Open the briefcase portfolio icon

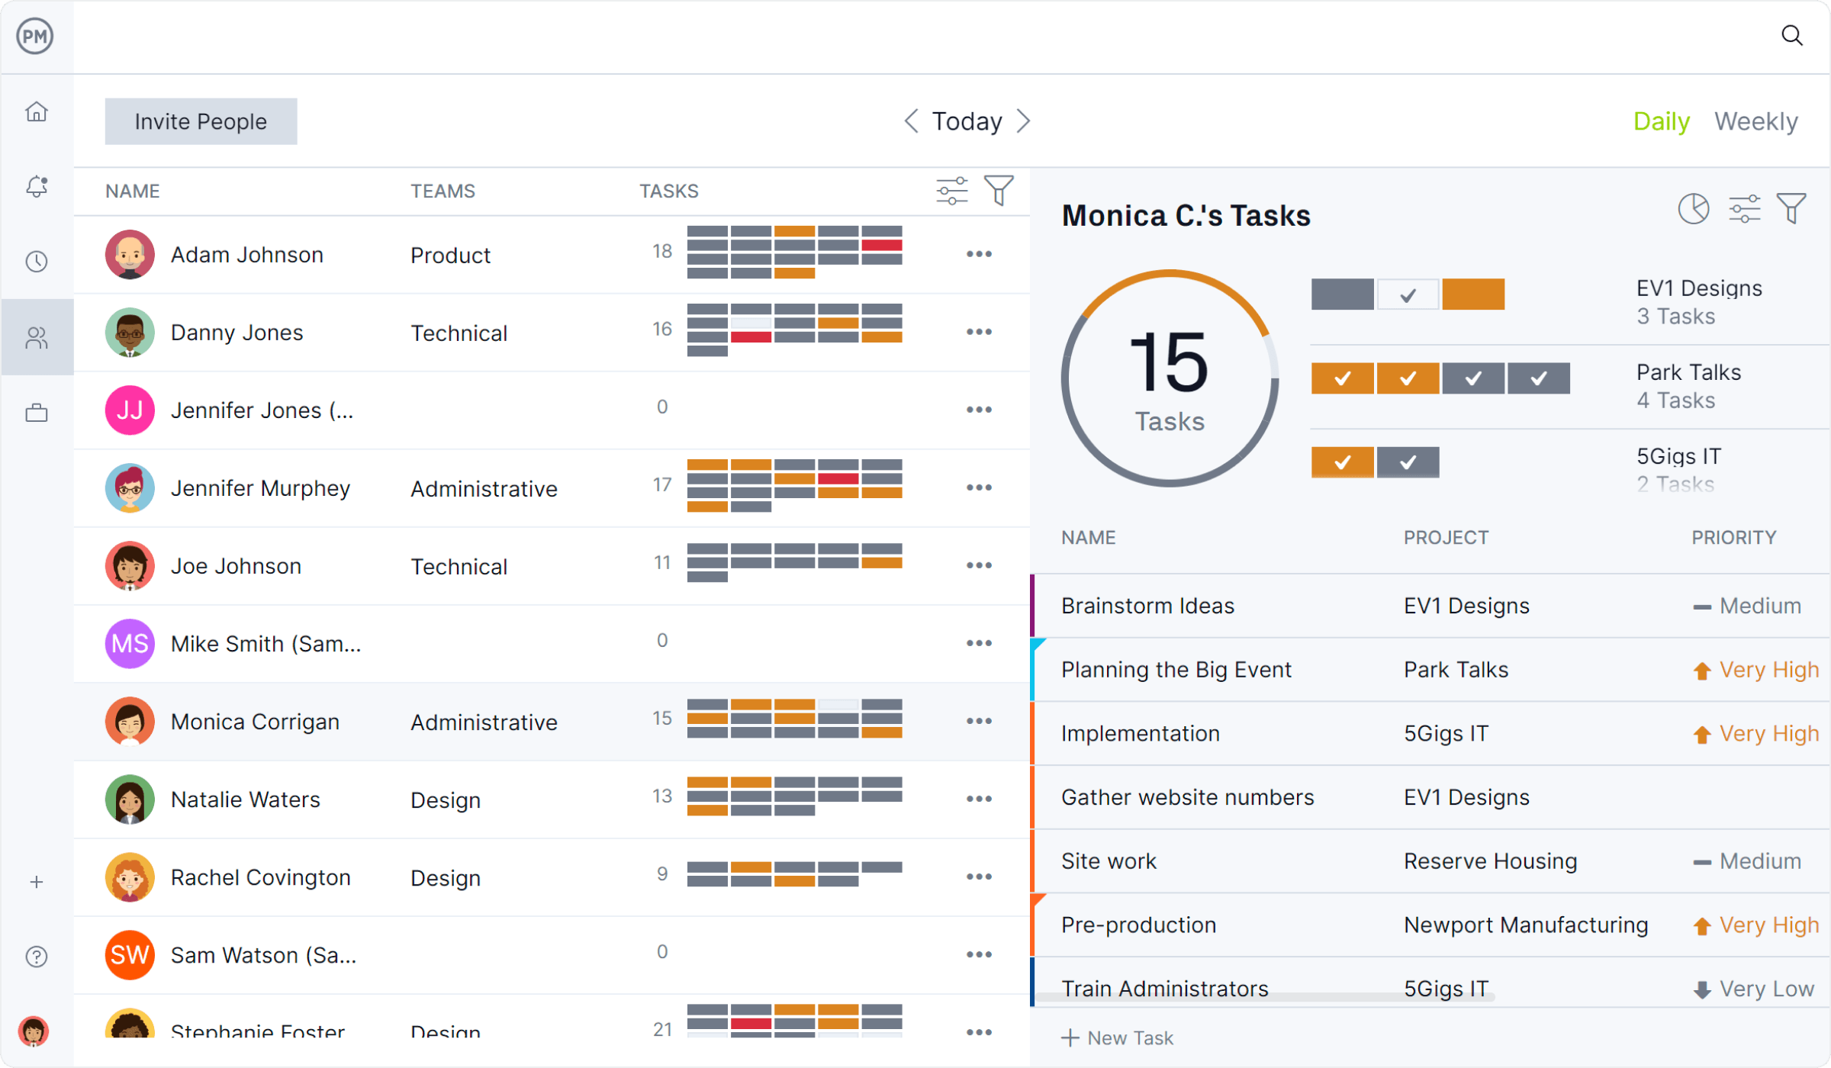pos(37,413)
